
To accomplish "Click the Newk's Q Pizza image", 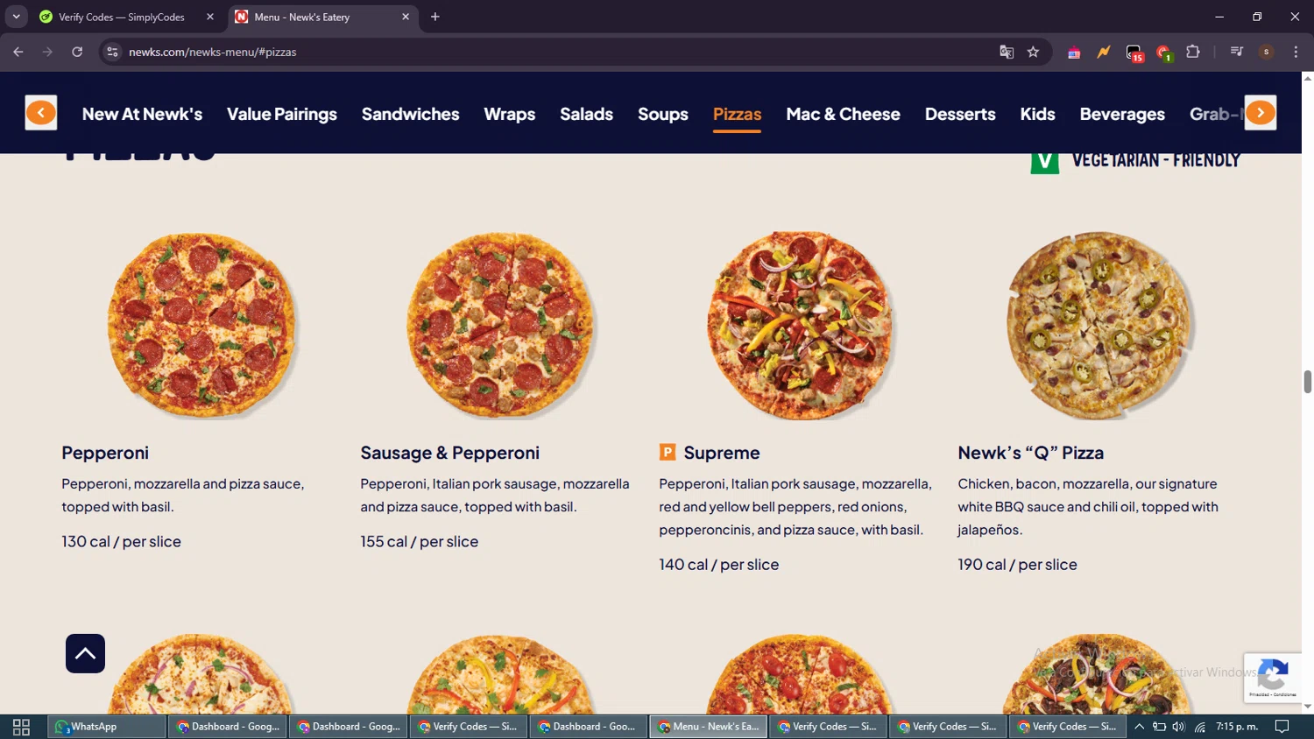I will [x=1099, y=325].
